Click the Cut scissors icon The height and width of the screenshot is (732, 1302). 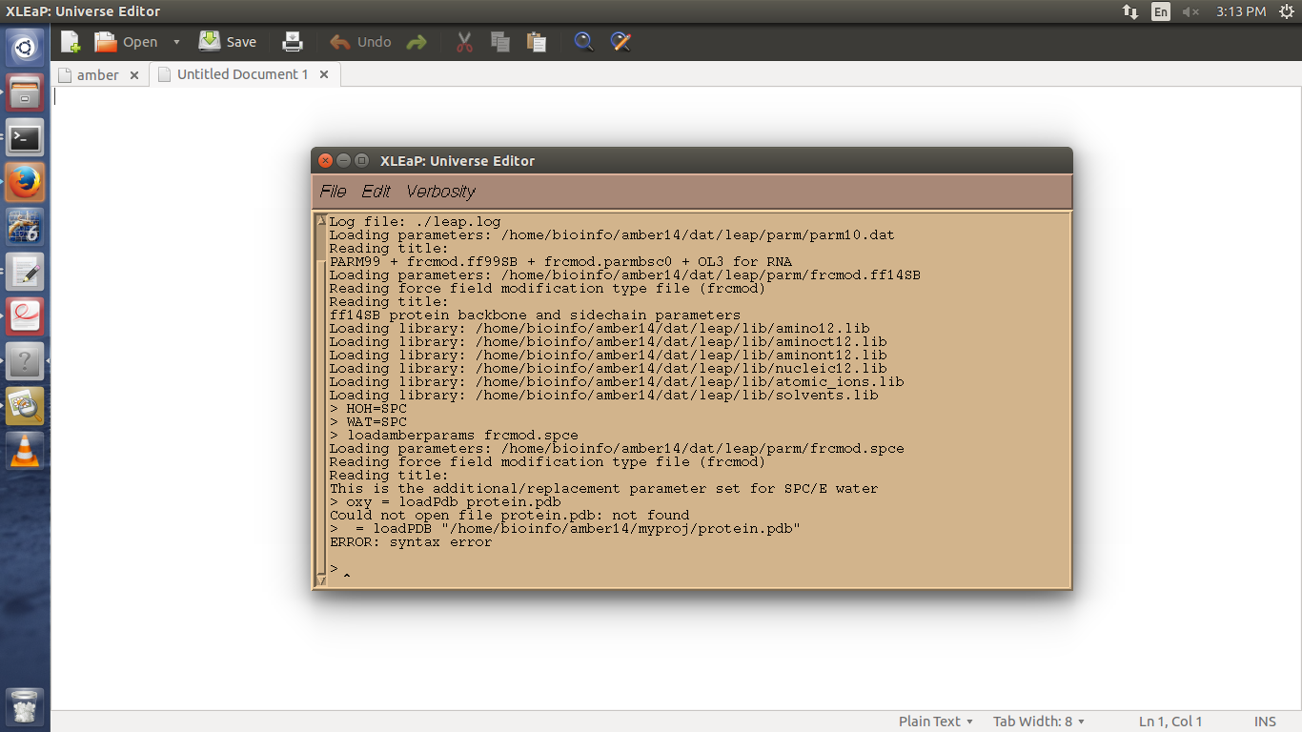464,42
